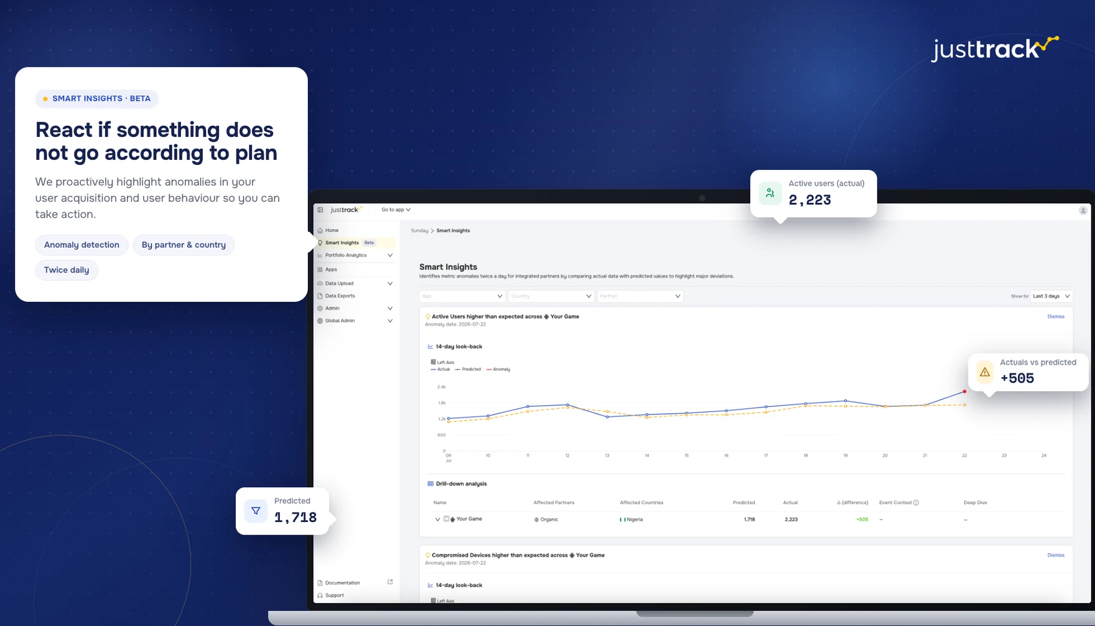1095x626 pixels.
Task: Click the Affected Partners column header
Action: point(554,502)
